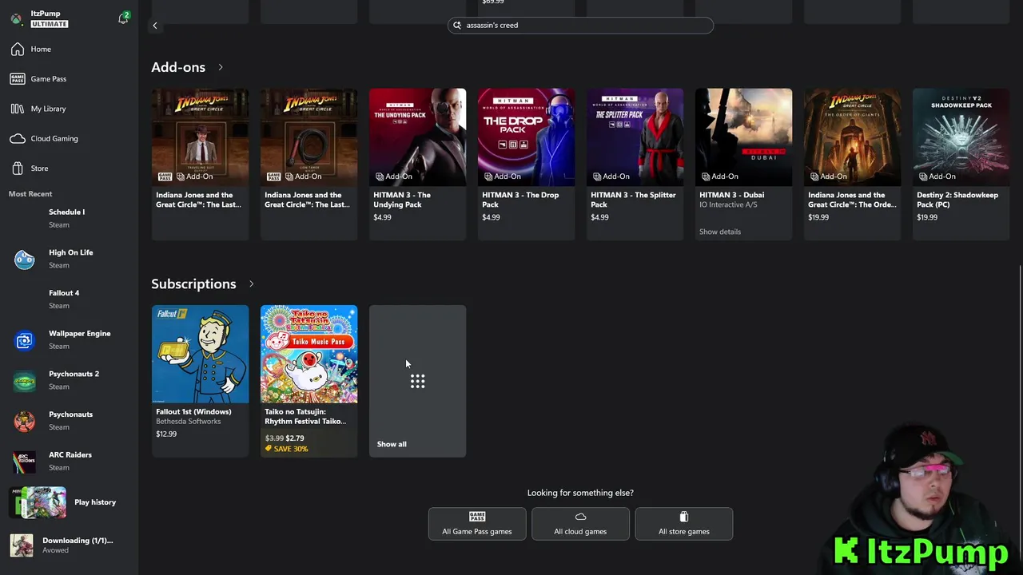Image resolution: width=1023 pixels, height=575 pixels.
Task: Click ItzPump profile name
Action: pyautogui.click(x=46, y=14)
